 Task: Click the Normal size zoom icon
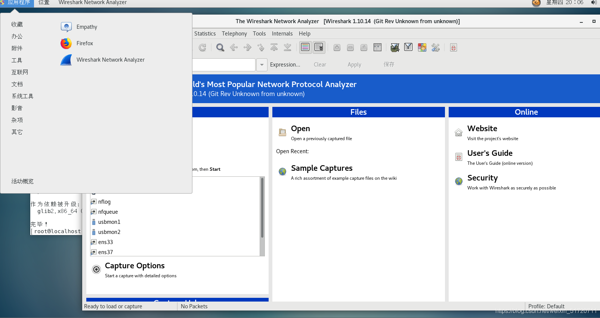[364, 47]
